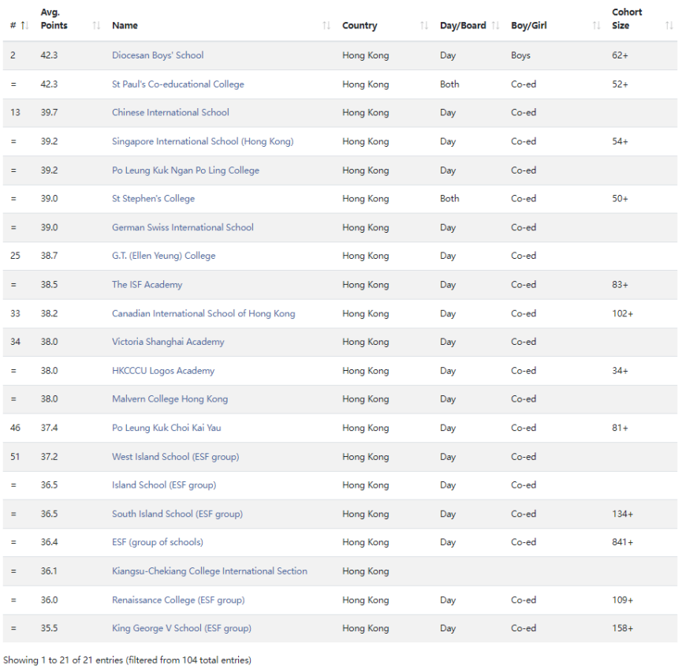
Task: Click the 37.2 average points cell
Action: (50, 457)
